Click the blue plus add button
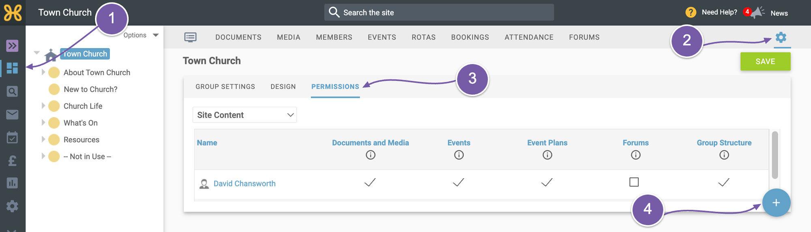Screen dimensions: 811x232 [776, 203]
